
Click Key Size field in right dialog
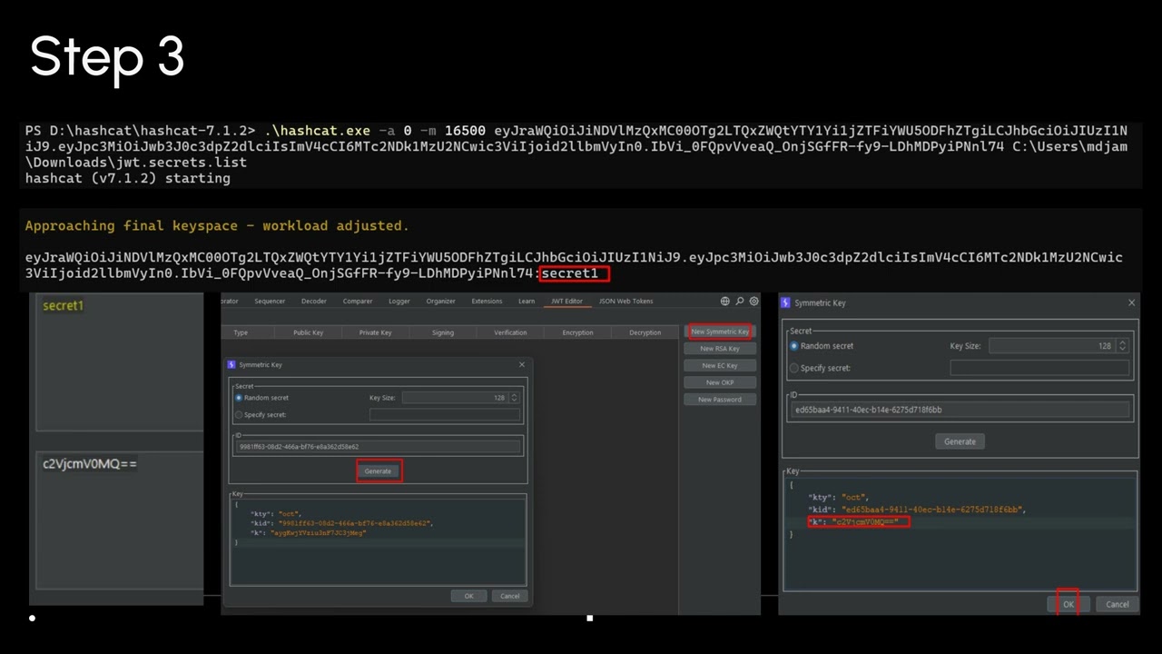tap(1052, 346)
